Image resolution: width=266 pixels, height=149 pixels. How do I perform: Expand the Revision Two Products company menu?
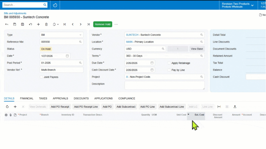[238, 5]
